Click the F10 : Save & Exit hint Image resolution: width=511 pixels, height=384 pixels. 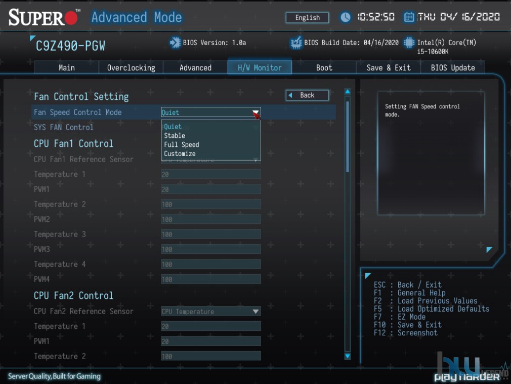pos(408,325)
